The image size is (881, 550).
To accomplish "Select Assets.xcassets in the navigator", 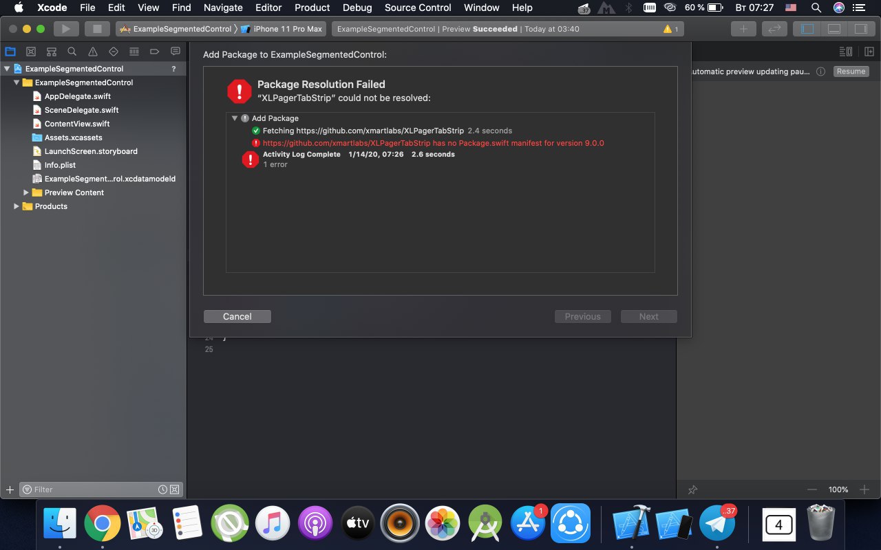I will 73,137.
